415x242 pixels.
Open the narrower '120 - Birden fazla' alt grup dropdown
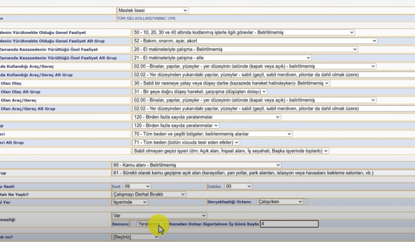click(176, 125)
